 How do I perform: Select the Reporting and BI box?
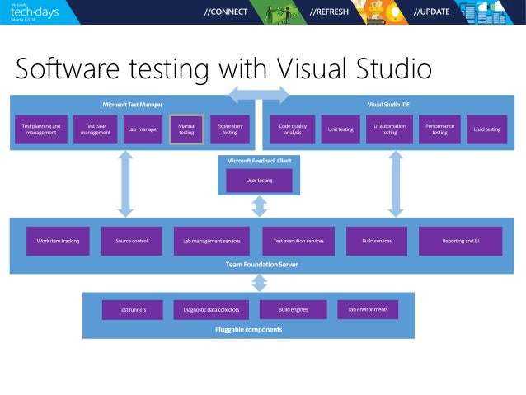[x=461, y=242]
